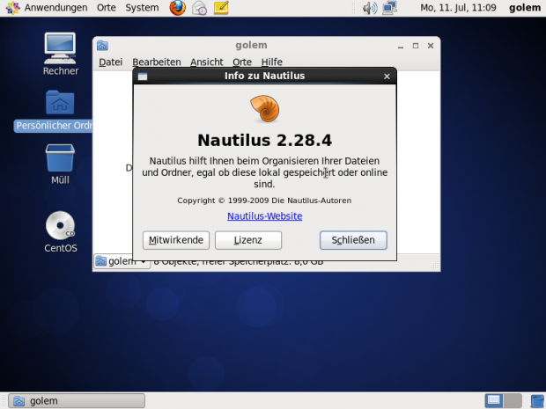The image size is (546, 409).
Task: Select the Persönlicher Ordner home folder icon
Action: pyautogui.click(x=60, y=102)
